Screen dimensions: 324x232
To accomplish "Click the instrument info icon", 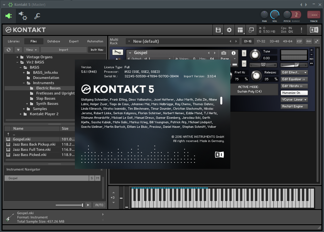I will click(x=234, y=53).
